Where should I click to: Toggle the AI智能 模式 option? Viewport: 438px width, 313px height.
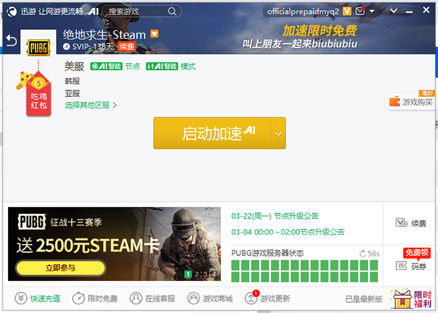pos(171,66)
